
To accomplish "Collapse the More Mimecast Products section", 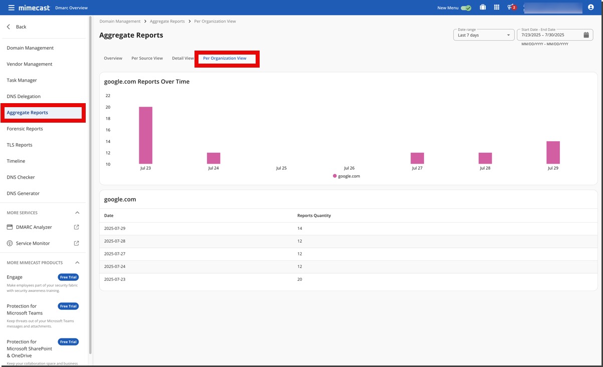I will click(77, 263).
